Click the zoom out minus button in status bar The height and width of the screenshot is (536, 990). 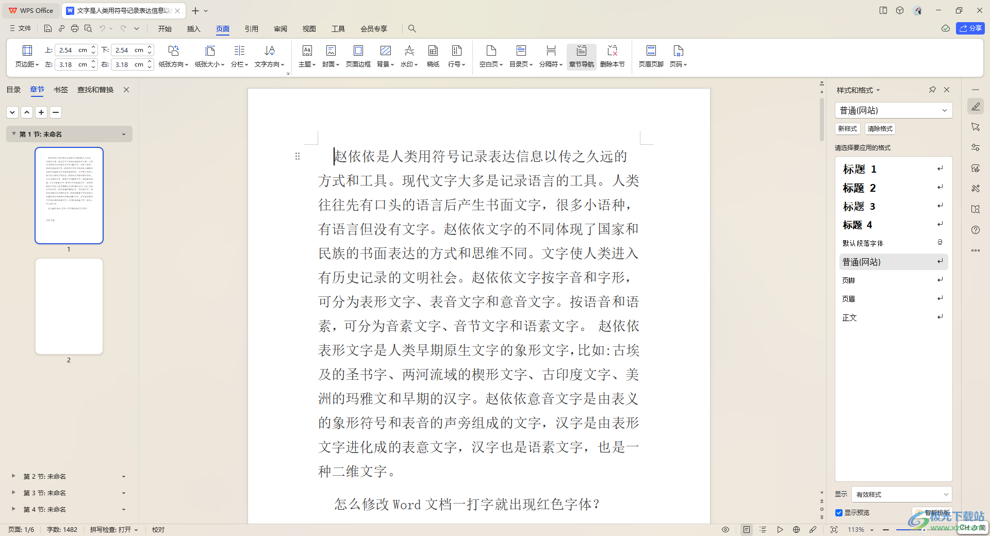[885, 530]
